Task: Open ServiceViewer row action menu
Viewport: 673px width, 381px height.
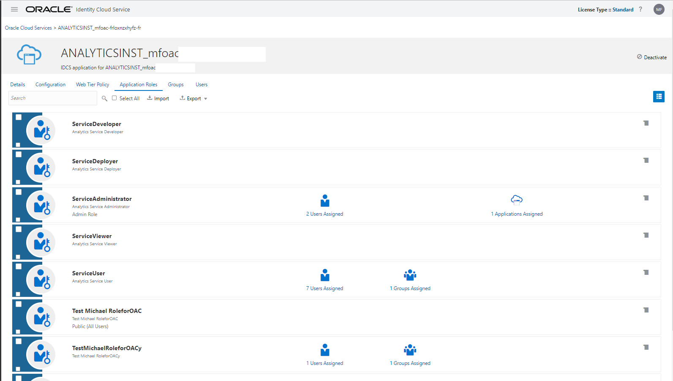Action: point(646,235)
